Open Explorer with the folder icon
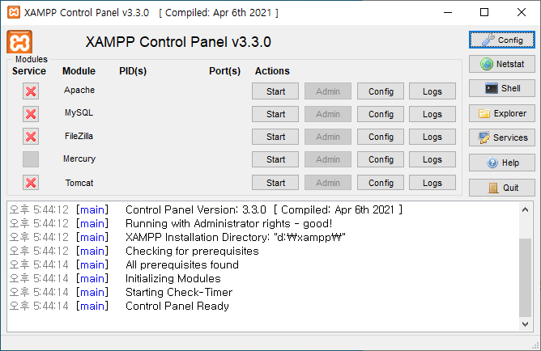This screenshot has width=541, height=351. click(501, 113)
